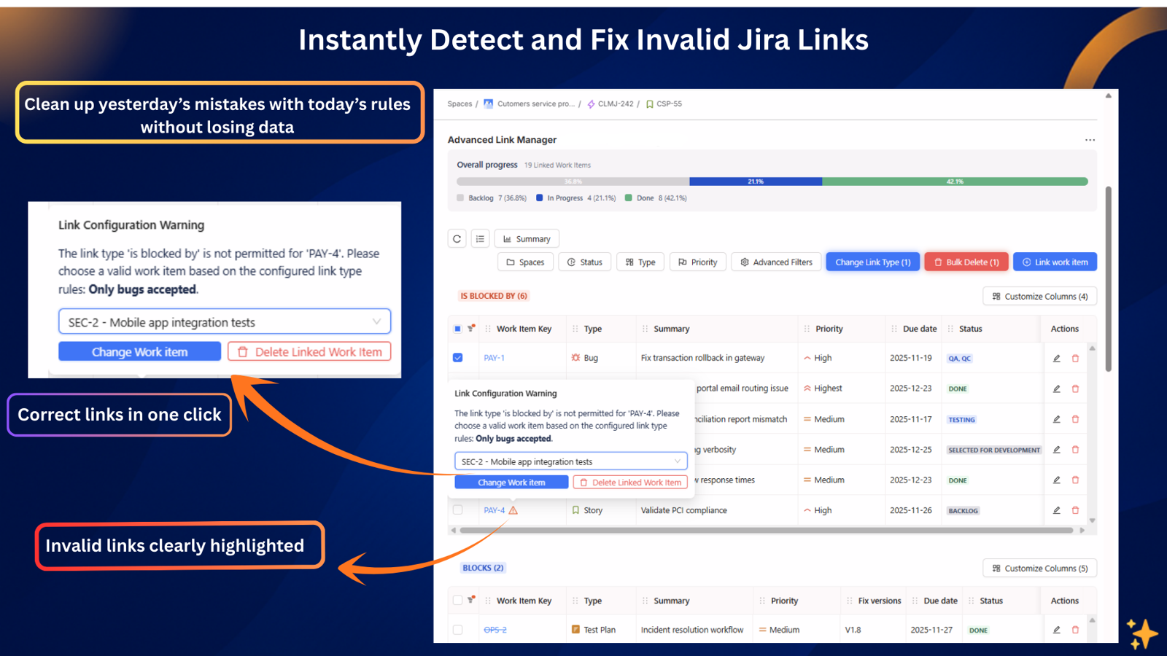Viewport: 1167px width, 656px height.
Task: Delete the OPS-2 link using trash icon
Action: pos(1075,630)
